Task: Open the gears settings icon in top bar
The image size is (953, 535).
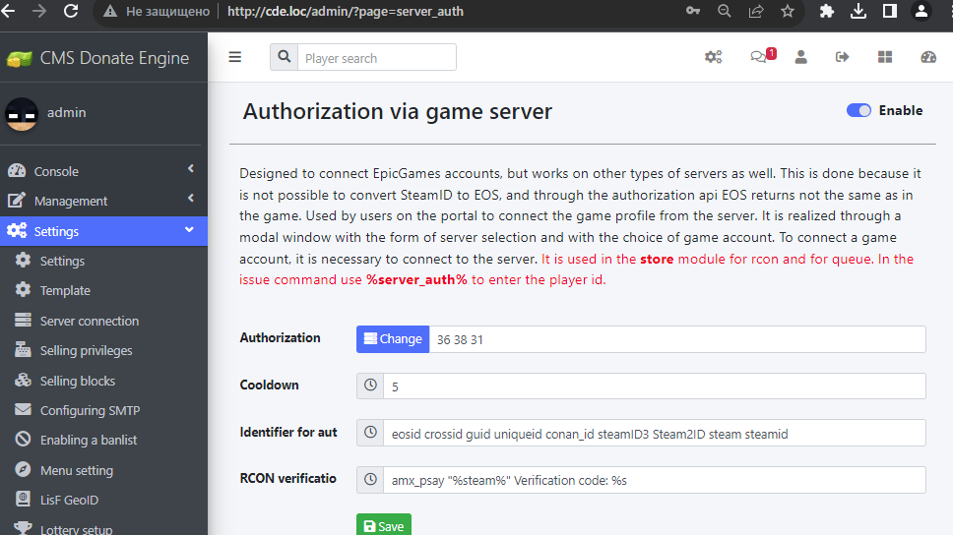Action: pos(713,57)
